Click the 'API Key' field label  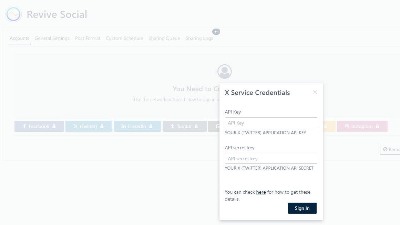tap(233, 112)
